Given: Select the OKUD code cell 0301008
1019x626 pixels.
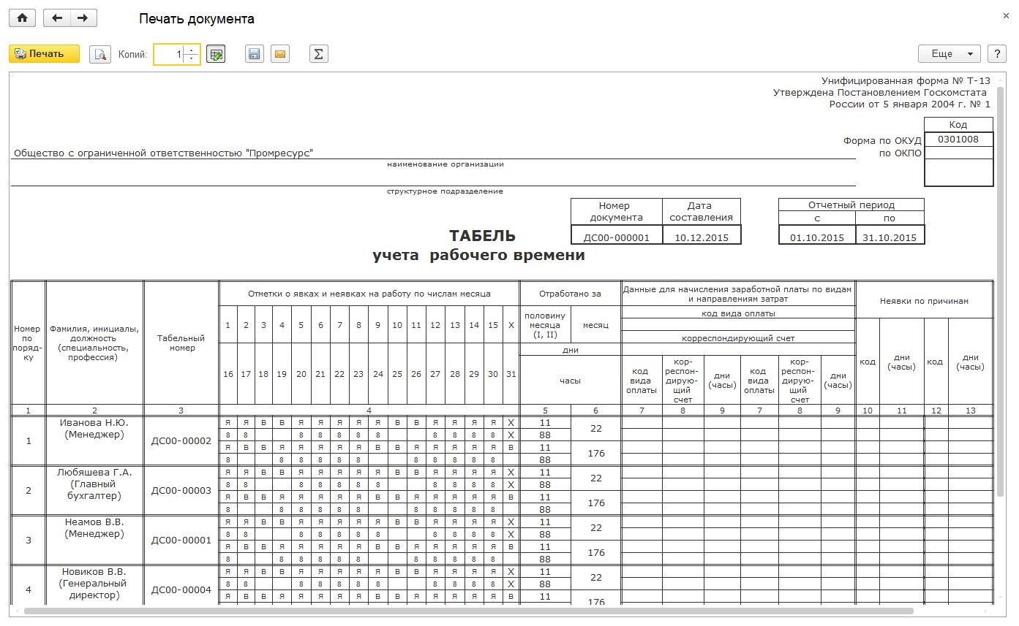Looking at the screenshot, I should click(958, 139).
